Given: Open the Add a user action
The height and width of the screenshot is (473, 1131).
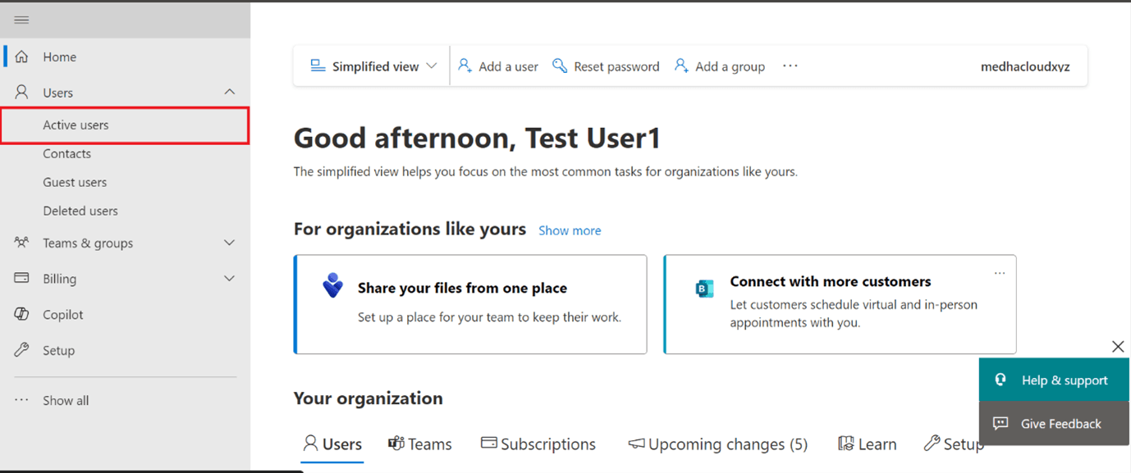Looking at the screenshot, I should click(x=497, y=66).
